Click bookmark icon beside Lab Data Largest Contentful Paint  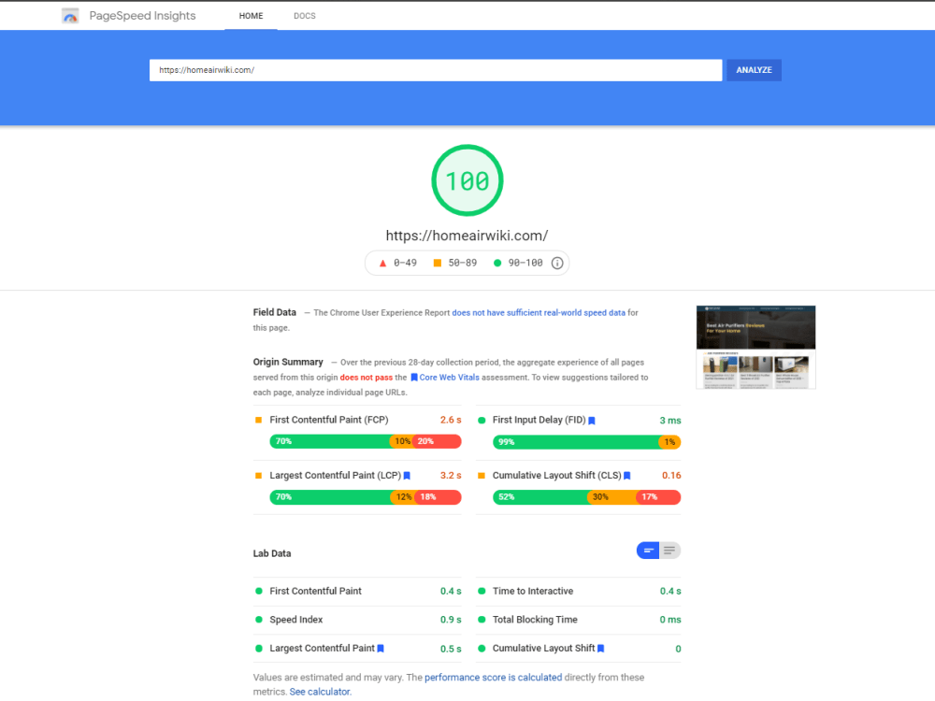tap(381, 649)
